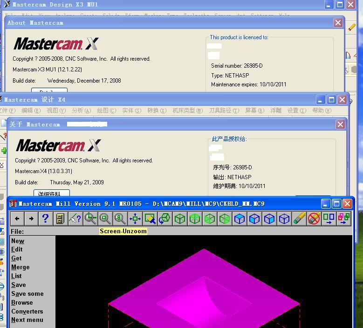Close the About Mastercam X3 dialog
The image size is (363, 328).
click(x=338, y=23)
